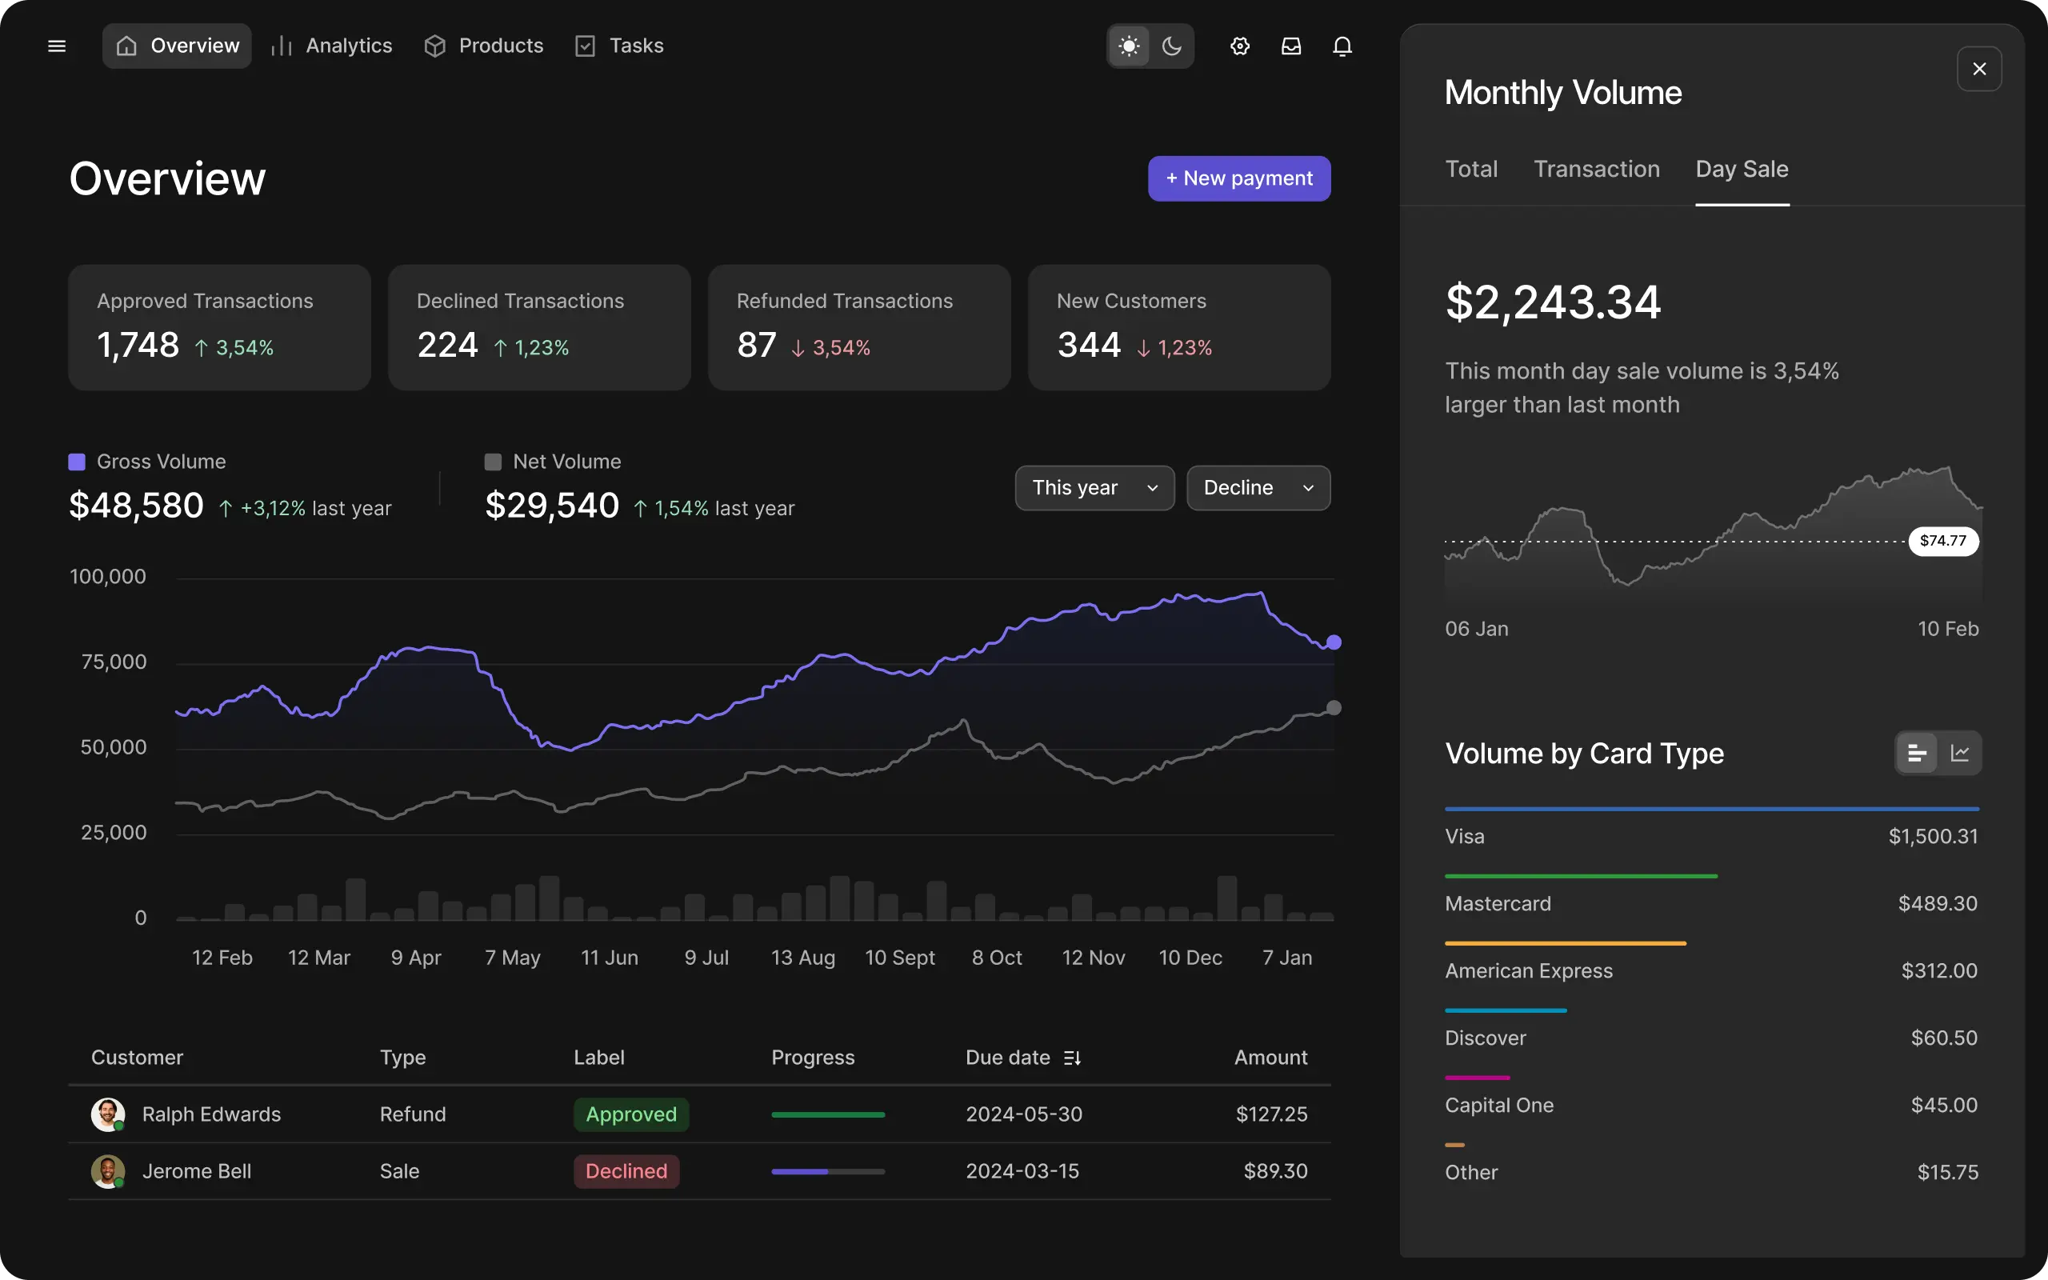Select bar list view for card types
The height and width of the screenshot is (1280, 2048).
(1917, 753)
